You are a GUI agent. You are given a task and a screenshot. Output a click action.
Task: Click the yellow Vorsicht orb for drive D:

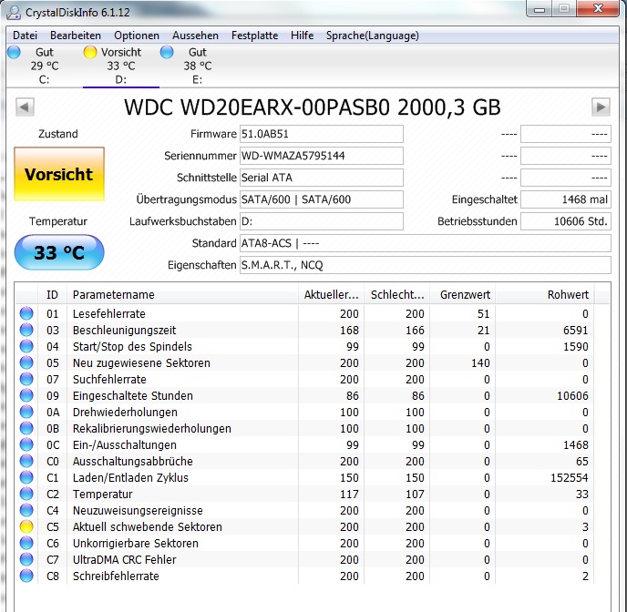pyautogui.click(x=90, y=52)
